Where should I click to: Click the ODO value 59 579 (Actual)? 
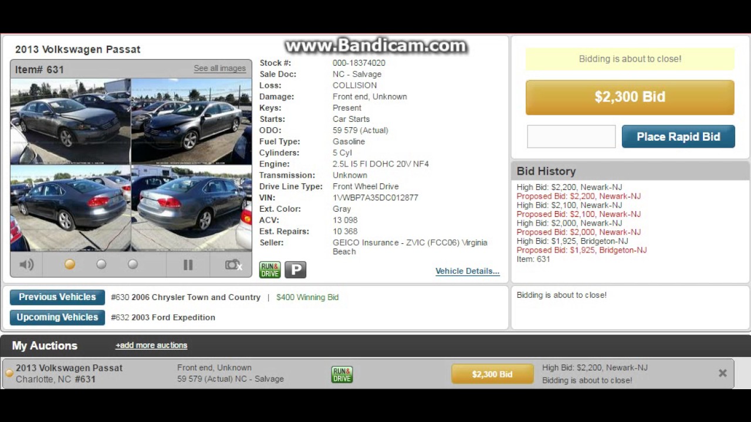point(360,130)
